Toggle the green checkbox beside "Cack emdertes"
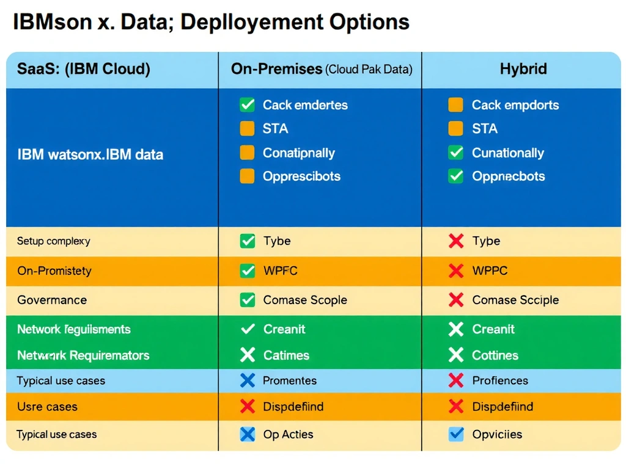 click(247, 105)
